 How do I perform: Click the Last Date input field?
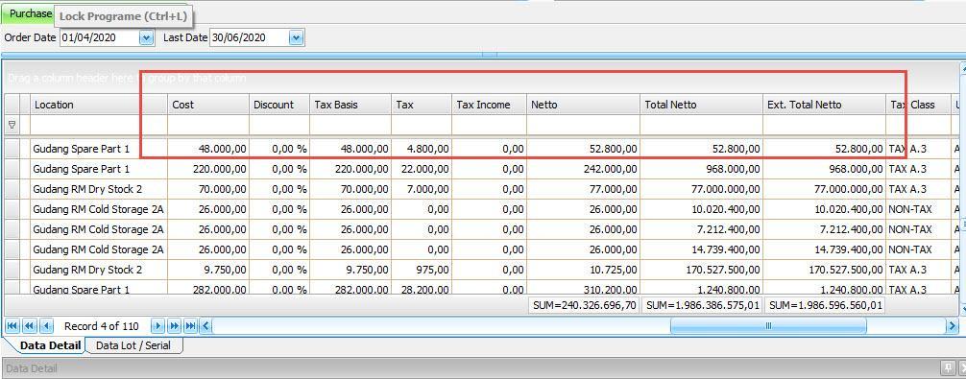250,38
